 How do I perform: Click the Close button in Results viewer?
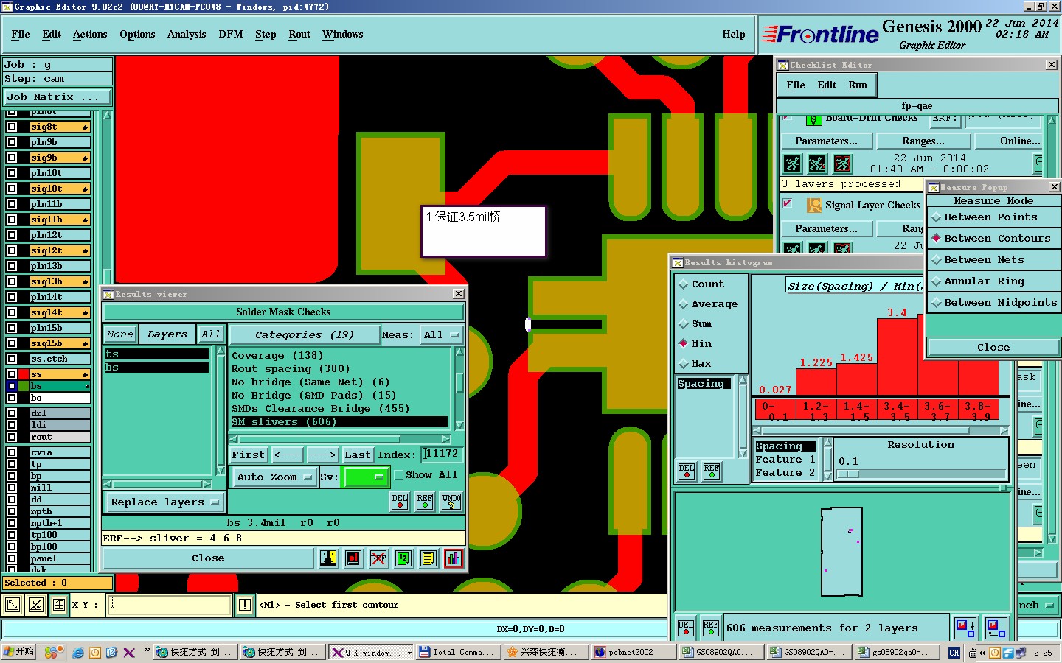click(x=208, y=558)
